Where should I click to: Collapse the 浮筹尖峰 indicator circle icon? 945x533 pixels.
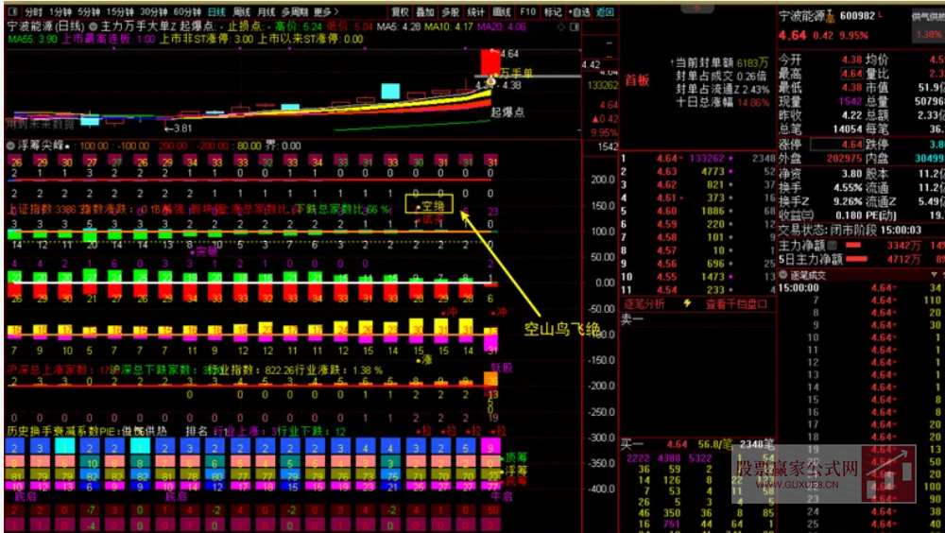point(9,146)
